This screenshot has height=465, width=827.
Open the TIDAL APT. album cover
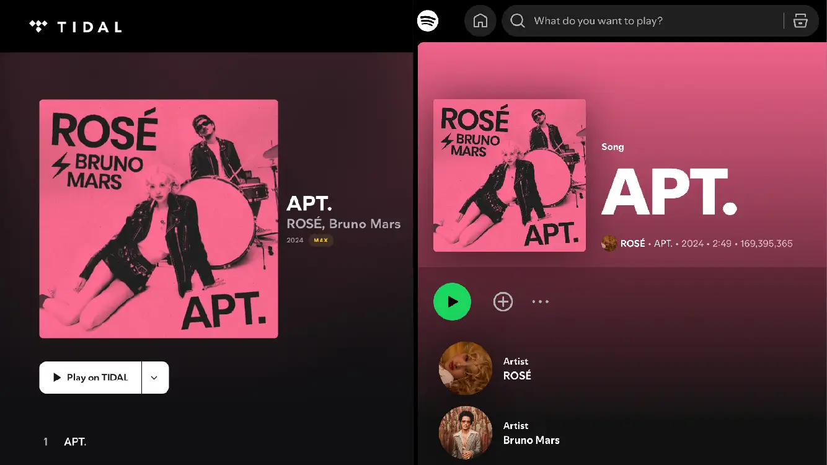pyautogui.click(x=159, y=219)
